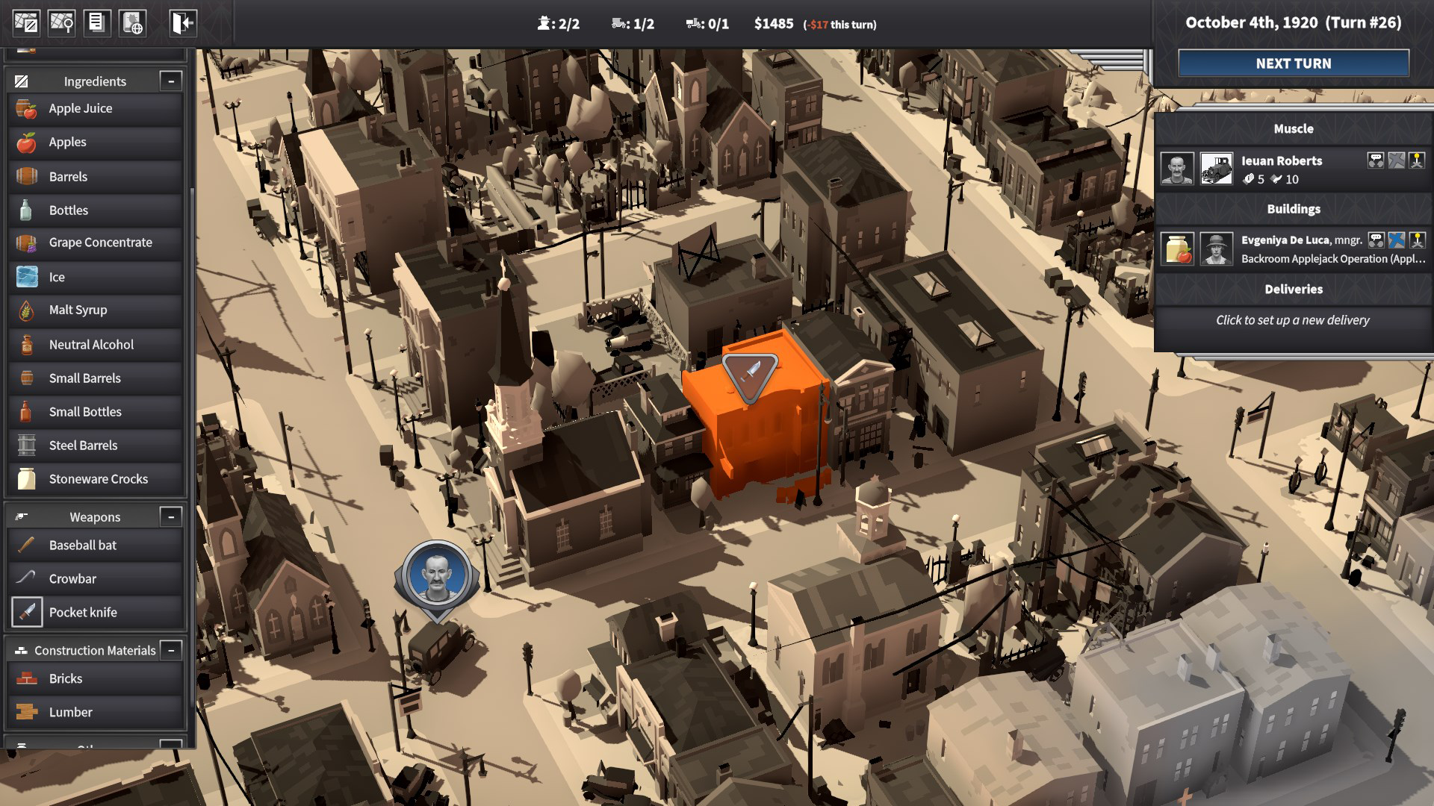
Task: Select Grape Concentrate in ingredients list
Action: (100, 243)
